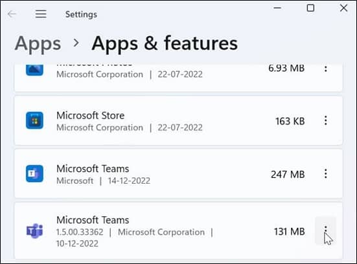
Task: Close the Settings window
Action: (x=343, y=8)
